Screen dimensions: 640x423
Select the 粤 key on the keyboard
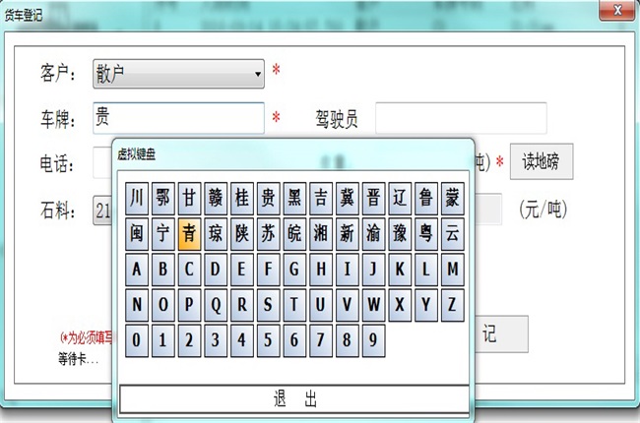point(425,233)
